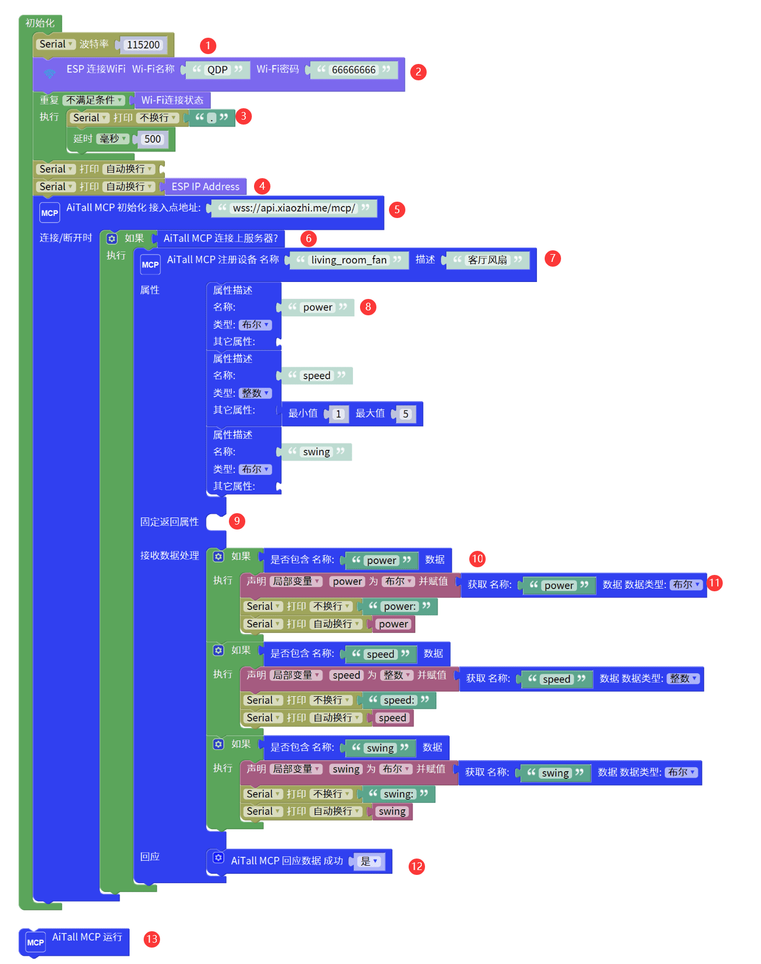Click the Wi-Fi name field QDP
Image resolution: width=761 pixels, height=964 pixels.
point(217,70)
